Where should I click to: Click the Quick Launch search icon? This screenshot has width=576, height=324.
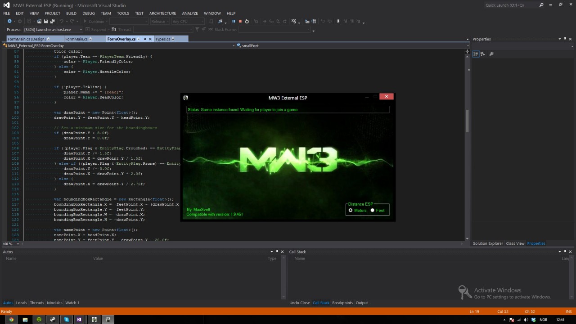pyautogui.click(x=541, y=5)
